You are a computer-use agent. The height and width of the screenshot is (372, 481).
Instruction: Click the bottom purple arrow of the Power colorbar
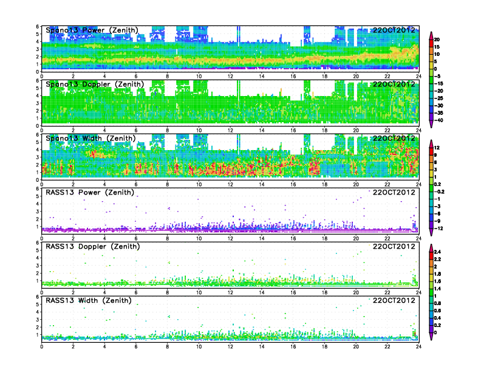click(431, 124)
